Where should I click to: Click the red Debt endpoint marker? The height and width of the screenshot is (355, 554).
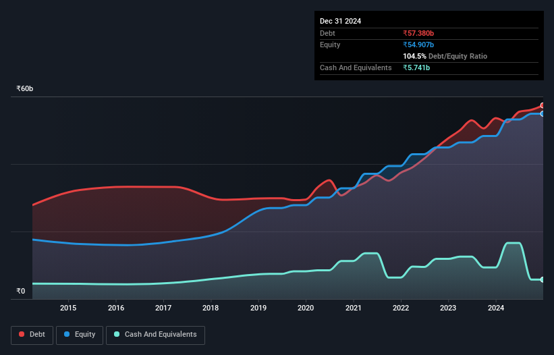543,105
